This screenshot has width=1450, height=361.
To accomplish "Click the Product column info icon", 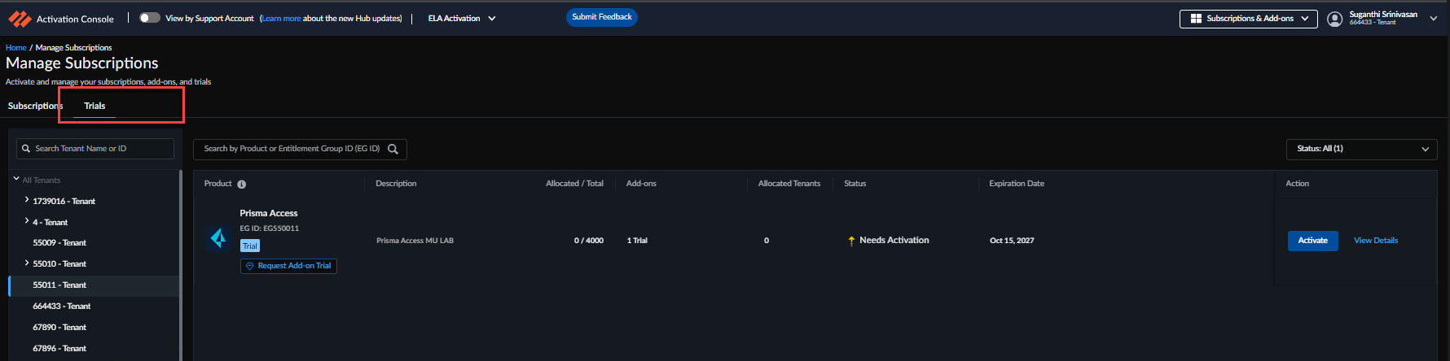I will point(241,185).
